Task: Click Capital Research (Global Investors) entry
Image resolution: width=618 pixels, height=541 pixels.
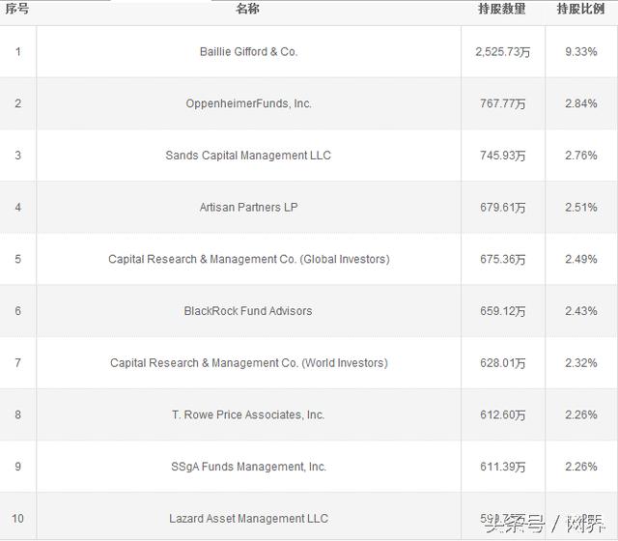Action: click(248, 259)
